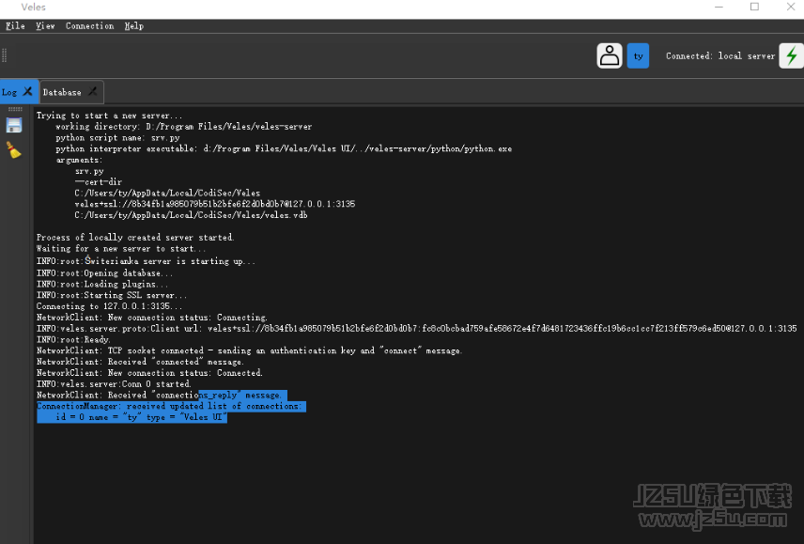The image size is (804, 544).
Task: Open the user profile icon
Action: pyautogui.click(x=610, y=55)
